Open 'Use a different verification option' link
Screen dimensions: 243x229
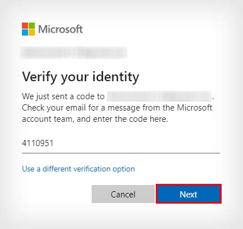point(78,169)
